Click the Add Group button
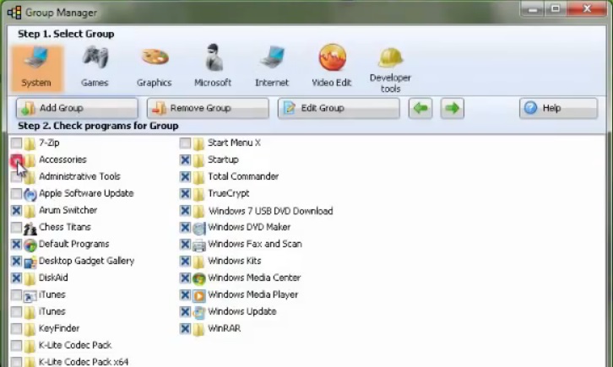Viewport: 613px width, 367px height. point(77,108)
